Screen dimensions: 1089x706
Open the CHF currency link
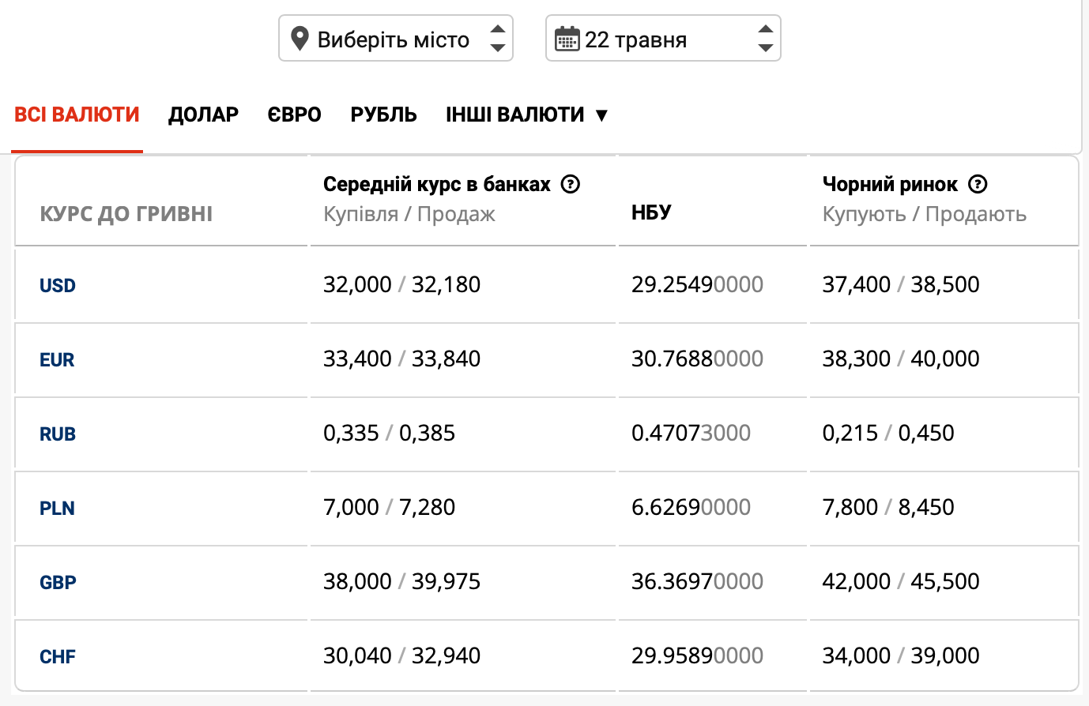[x=58, y=656]
